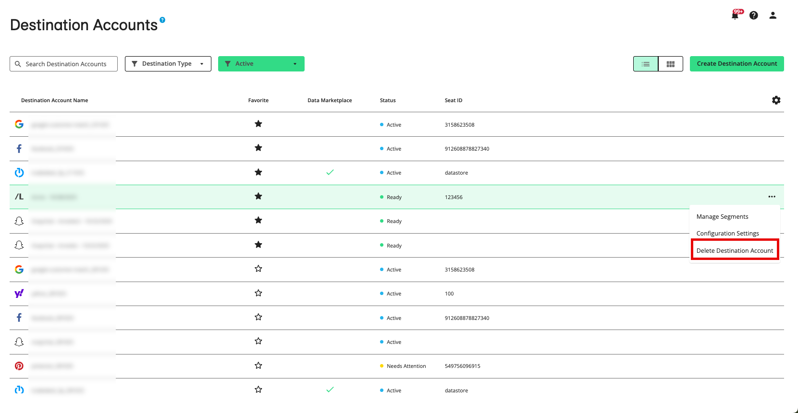
Task: Open table column settings gear icon
Action: [x=776, y=100]
